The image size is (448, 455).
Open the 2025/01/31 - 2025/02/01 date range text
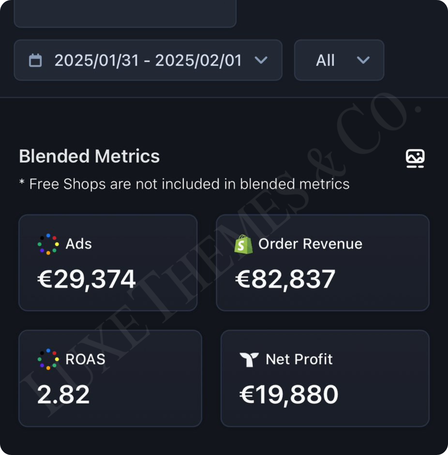[x=148, y=60]
